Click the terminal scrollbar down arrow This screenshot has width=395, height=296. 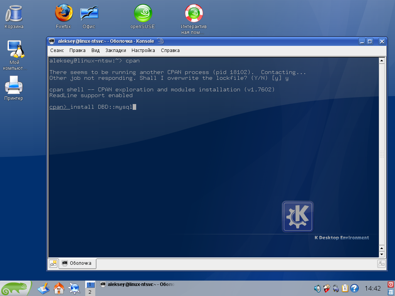point(382,254)
